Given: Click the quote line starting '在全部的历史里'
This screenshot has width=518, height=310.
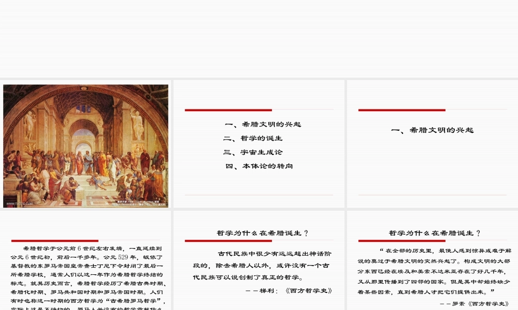Looking at the screenshot, I should pos(445,251).
